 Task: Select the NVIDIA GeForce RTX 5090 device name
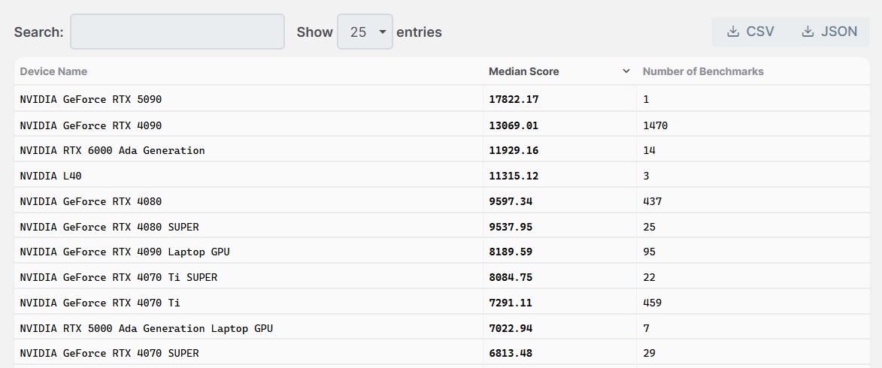(91, 99)
